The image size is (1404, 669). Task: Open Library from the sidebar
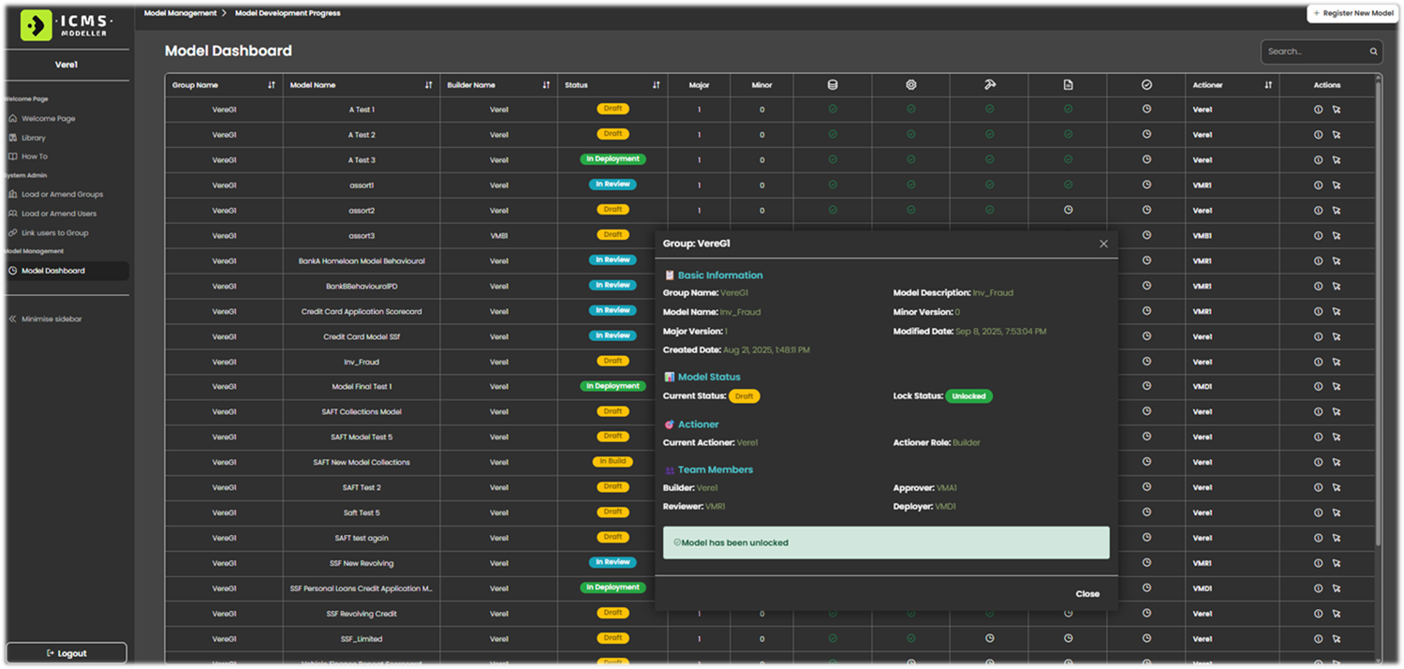click(34, 138)
